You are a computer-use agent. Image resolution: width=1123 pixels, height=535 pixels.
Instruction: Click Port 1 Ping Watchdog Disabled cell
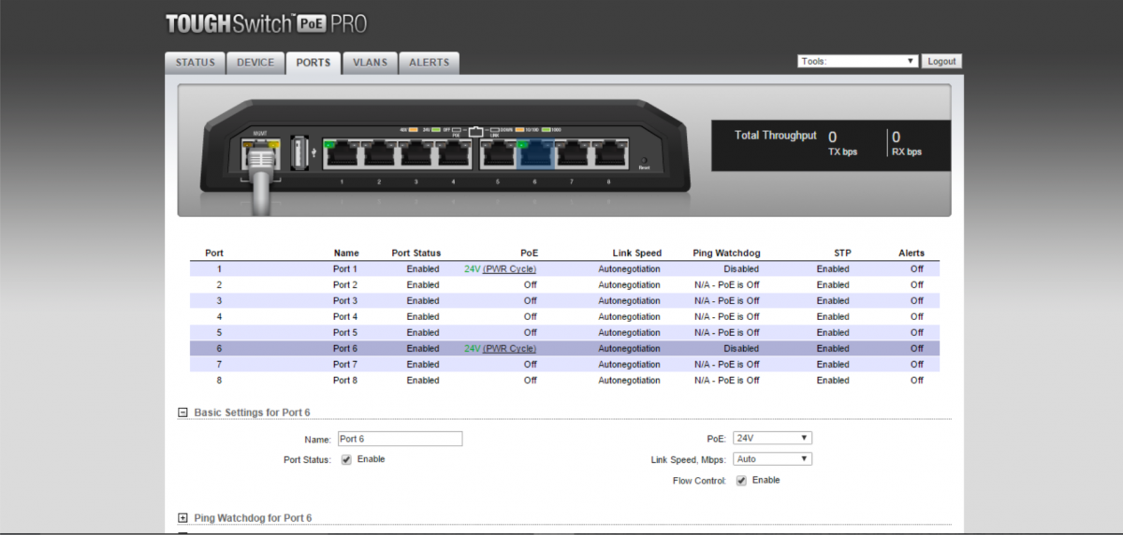[741, 268]
